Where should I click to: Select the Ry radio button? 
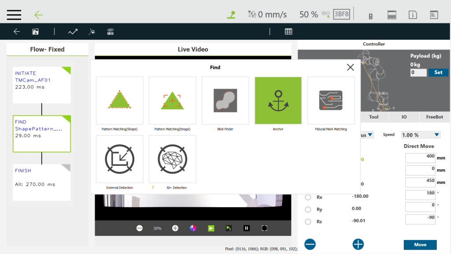pyautogui.click(x=308, y=209)
